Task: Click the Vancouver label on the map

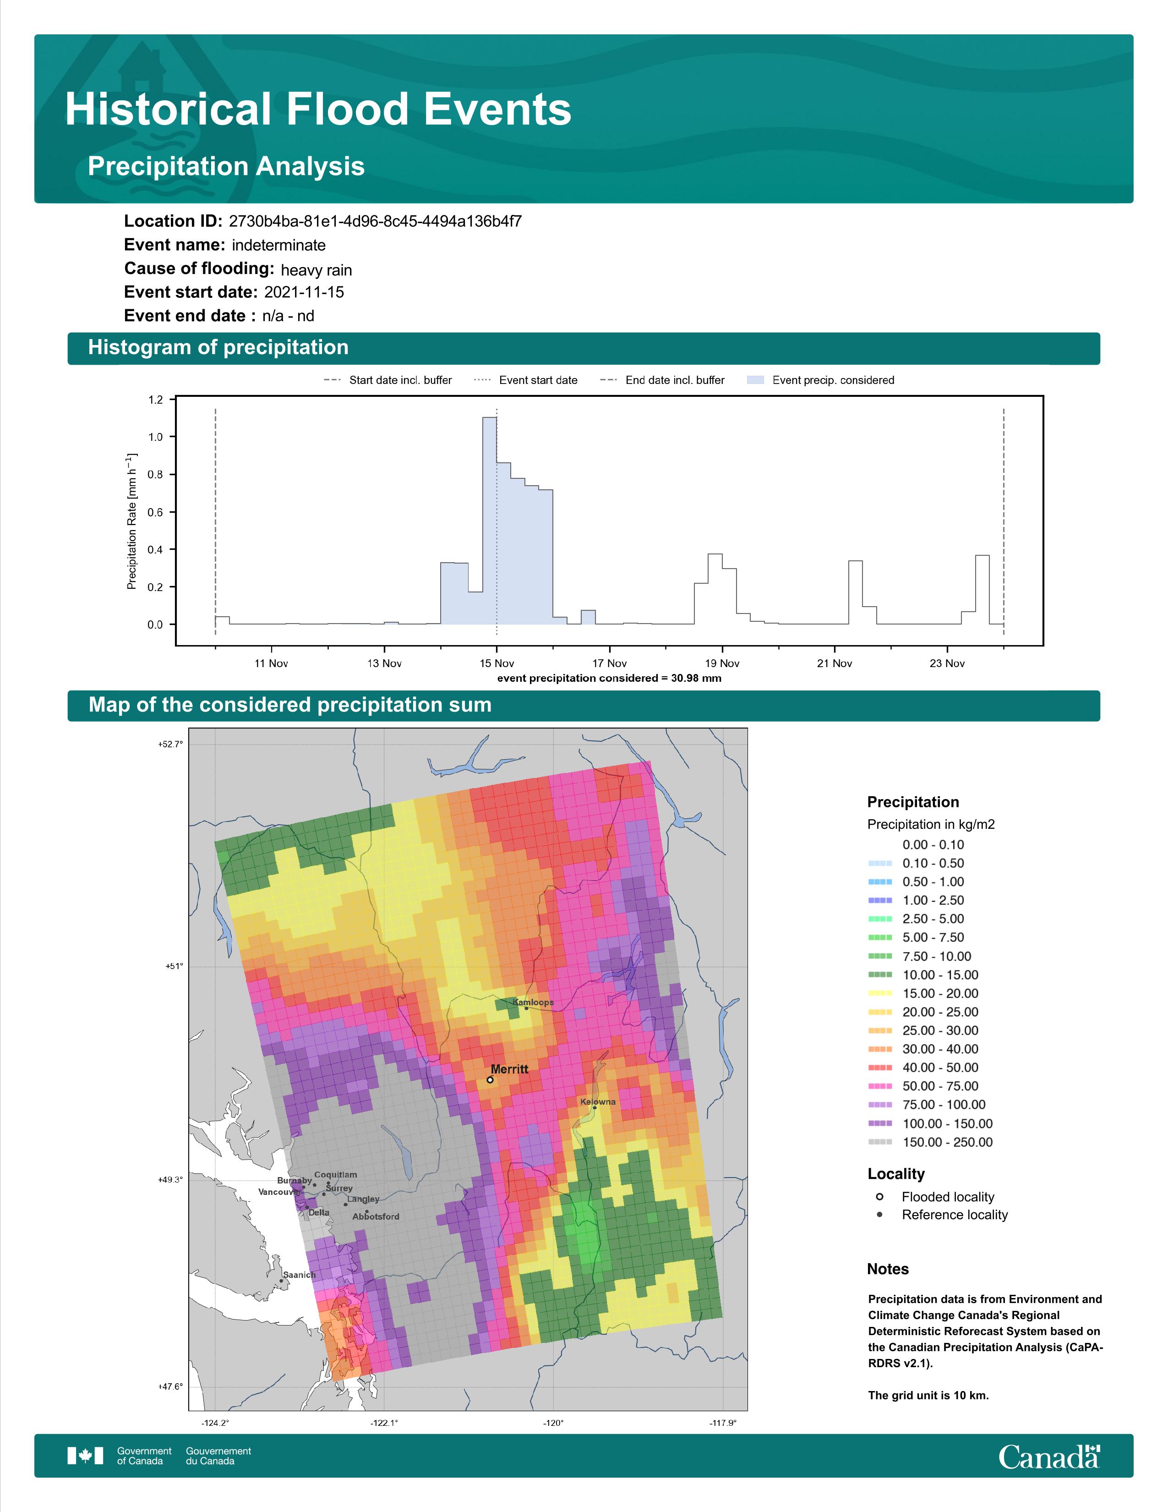Action: [279, 1192]
